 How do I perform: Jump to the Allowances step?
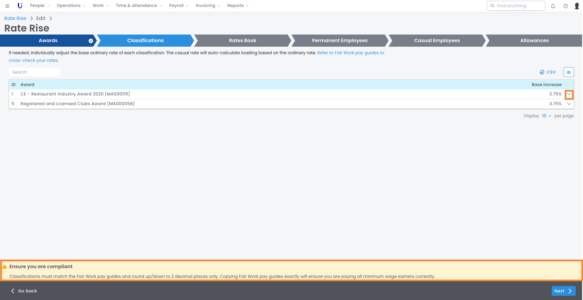[534, 41]
